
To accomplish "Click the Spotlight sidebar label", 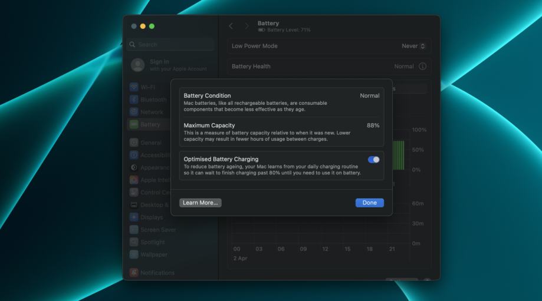I will 152,242.
